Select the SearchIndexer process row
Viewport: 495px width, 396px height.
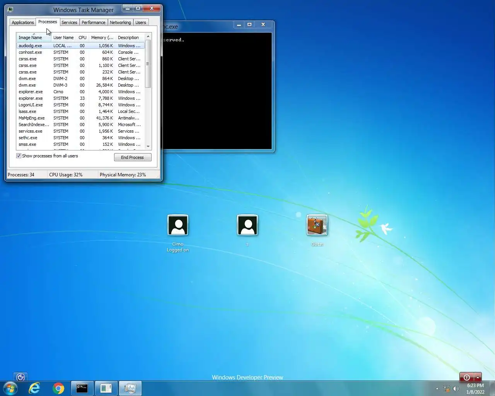tap(80, 125)
